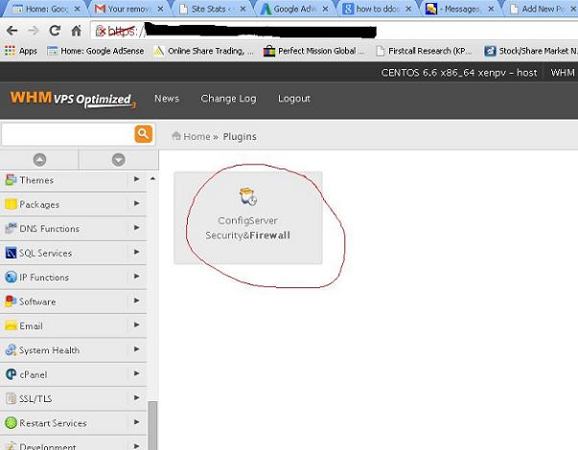Viewport: 578px width, 450px height.
Task: Click the System Health icon
Action: (11, 349)
